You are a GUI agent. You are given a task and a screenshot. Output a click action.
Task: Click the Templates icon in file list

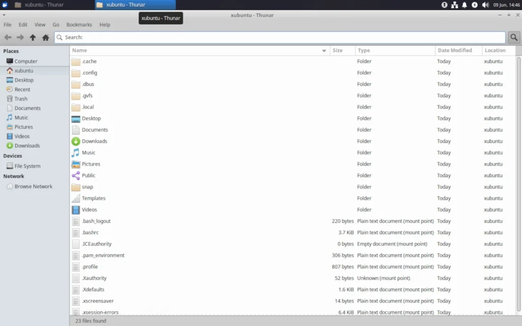tap(75, 199)
